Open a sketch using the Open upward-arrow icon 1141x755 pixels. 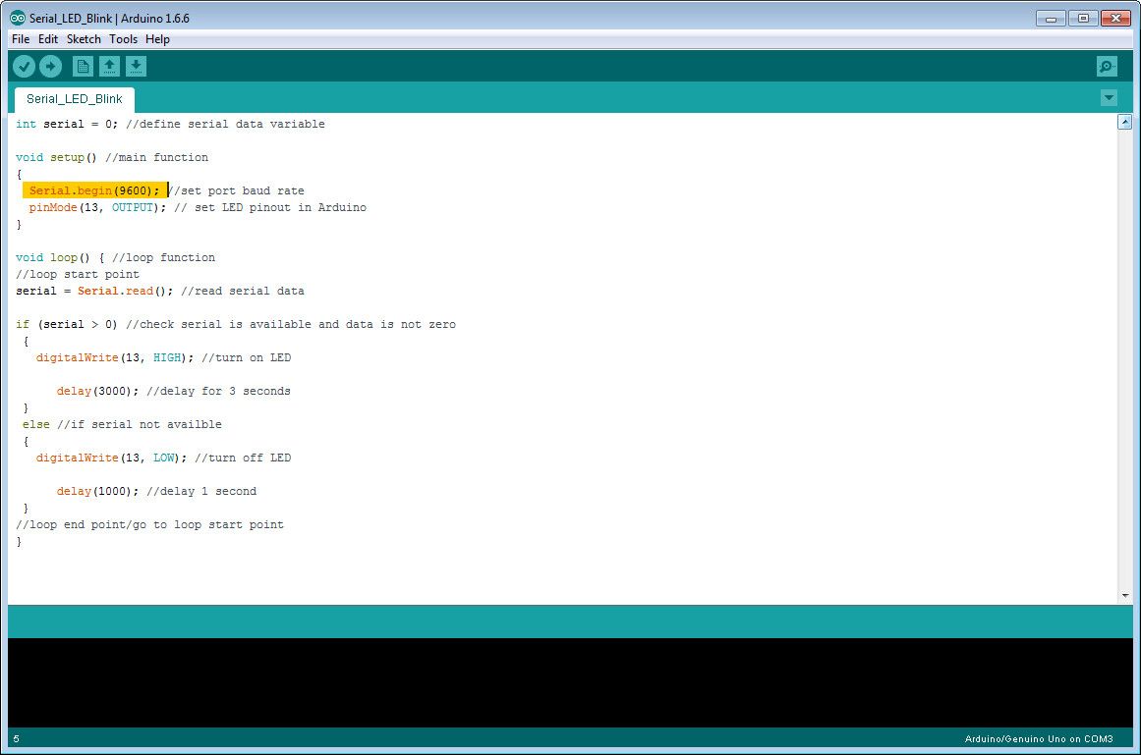click(109, 66)
